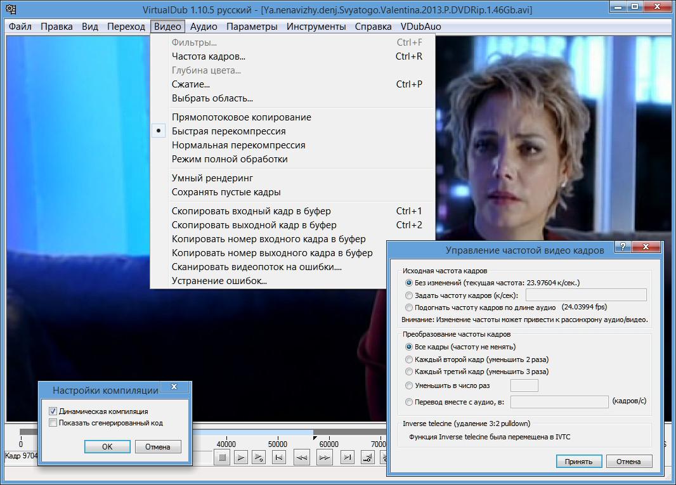Close the Управление частотой видео кадров dialog

[x=646, y=246]
